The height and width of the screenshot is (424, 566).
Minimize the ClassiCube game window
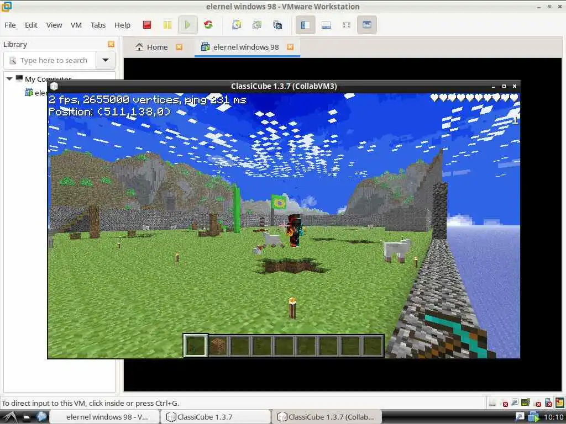(493, 86)
